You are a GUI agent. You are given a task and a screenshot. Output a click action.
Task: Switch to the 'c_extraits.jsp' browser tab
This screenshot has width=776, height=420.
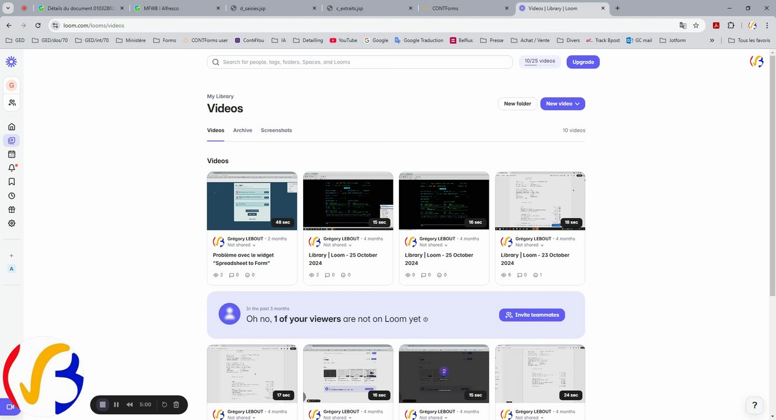click(370, 8)
